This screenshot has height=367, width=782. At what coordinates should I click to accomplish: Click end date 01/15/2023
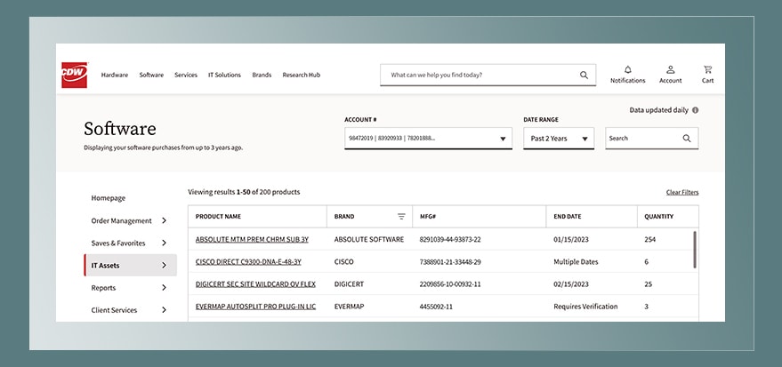click(x=571, y=240)
